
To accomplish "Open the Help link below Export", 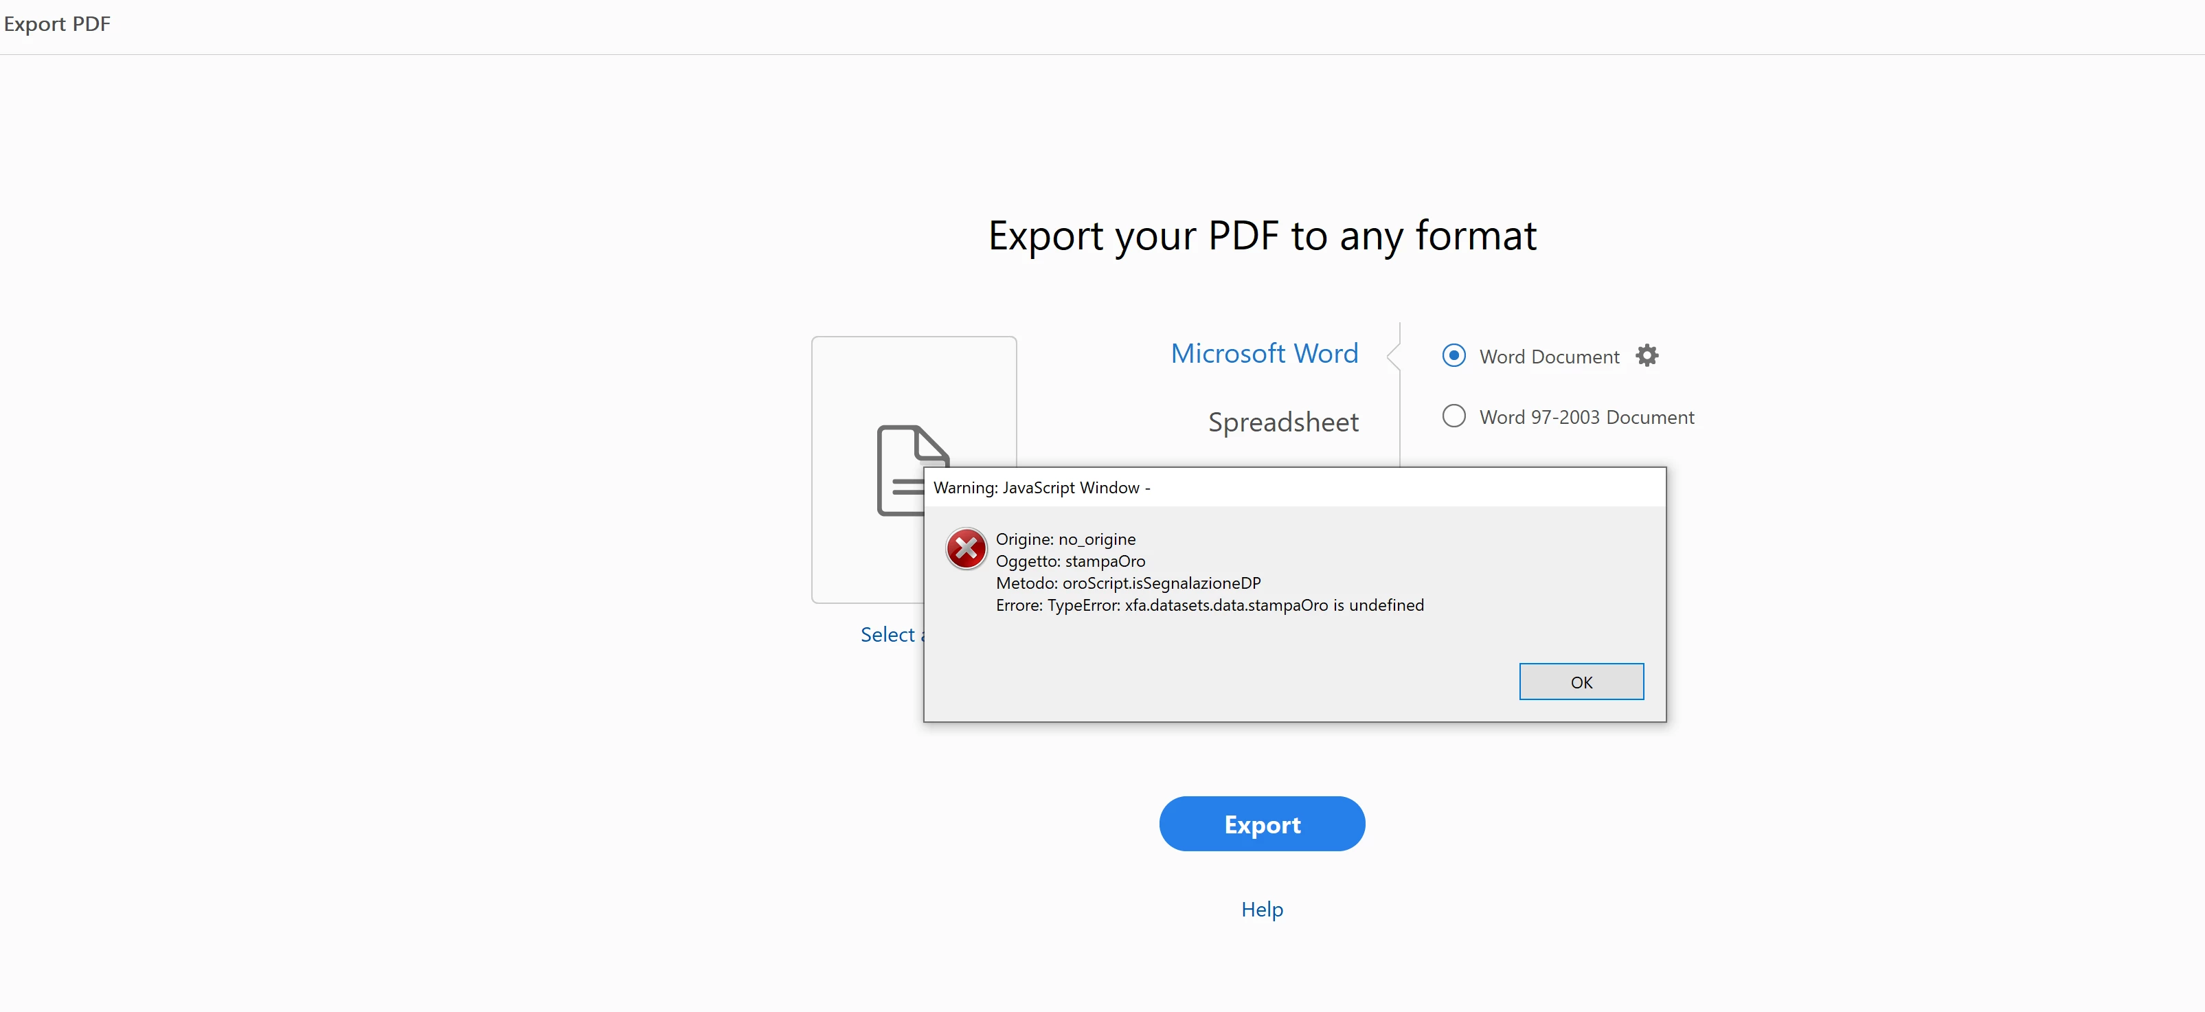I will pyautogui.click(x=1262, y=909).
